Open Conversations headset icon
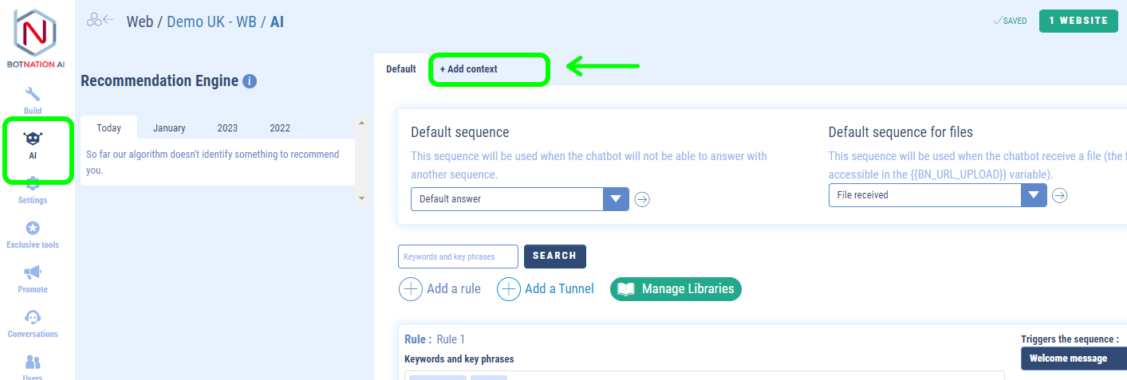Screen dimensions: 1127x380 33,317
